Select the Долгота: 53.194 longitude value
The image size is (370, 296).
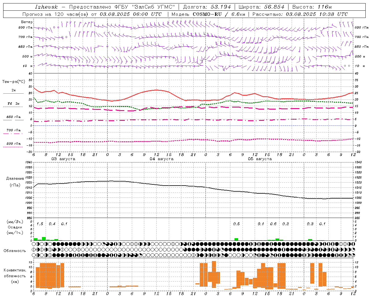(x=207, y=7)
